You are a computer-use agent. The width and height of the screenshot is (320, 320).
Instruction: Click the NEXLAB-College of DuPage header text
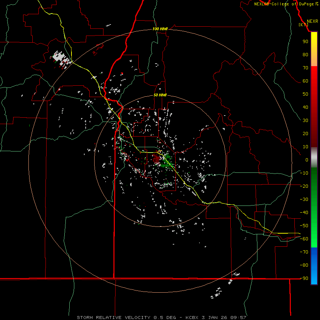(284, 4)
